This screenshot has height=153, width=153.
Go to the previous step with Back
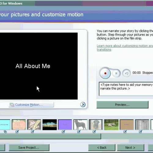coord(102,147)
